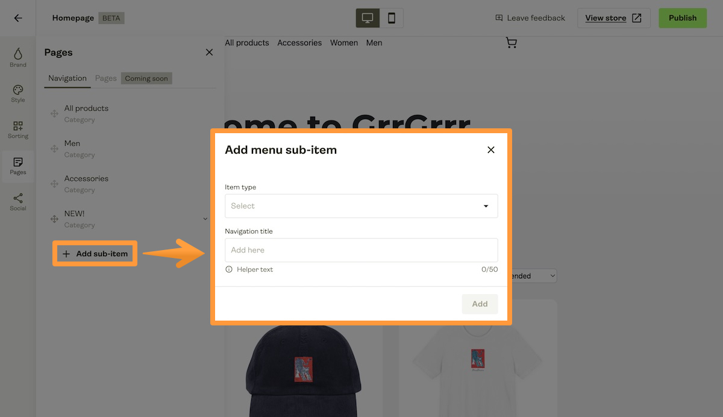Click the Homepage title text
The image size is (723, 417).
pyautogui.click(x=73, y=18)
